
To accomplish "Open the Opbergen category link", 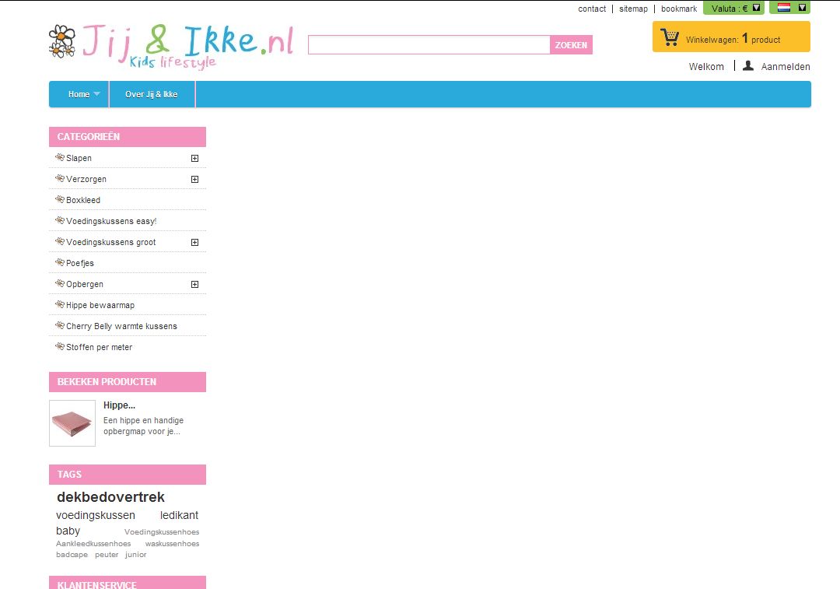I will click(x=85, y=284).
